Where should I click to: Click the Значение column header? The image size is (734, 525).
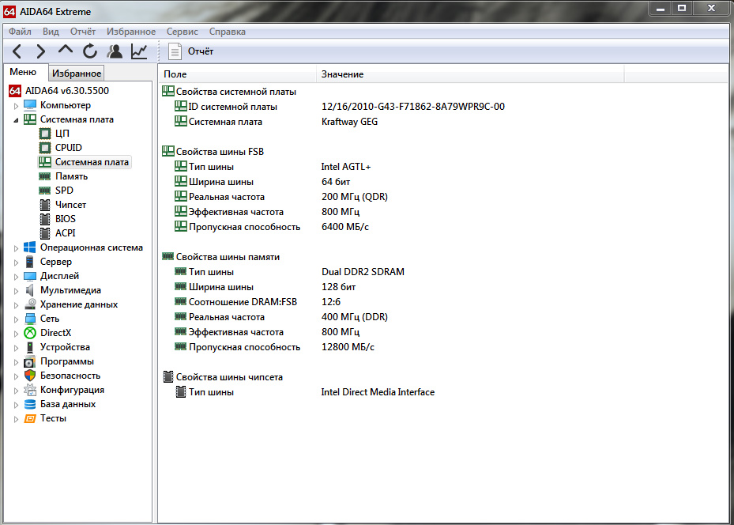(x=470, y=74)
